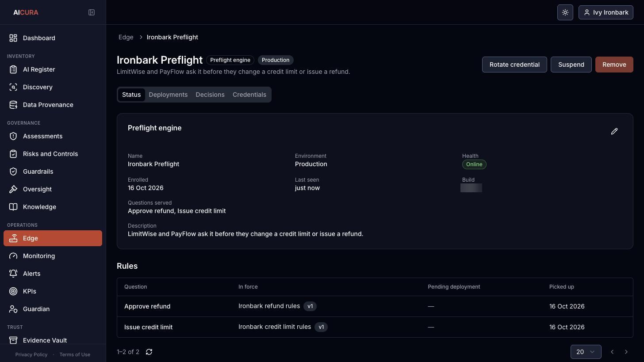Collapse the sidebar panel icon

[x=92, y=12]
